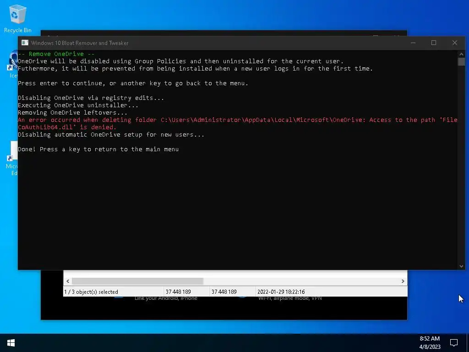Click the '-- Remove OneDrive --' heading
This screenshot has width=469, height=352.
pos(56,54)
